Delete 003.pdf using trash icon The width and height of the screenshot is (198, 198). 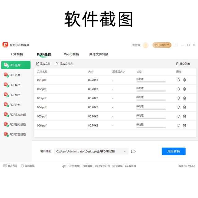184,98
